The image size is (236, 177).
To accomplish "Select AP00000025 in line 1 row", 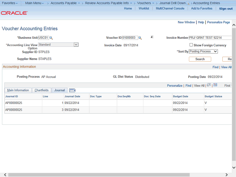I will click(x=14, y=103).
